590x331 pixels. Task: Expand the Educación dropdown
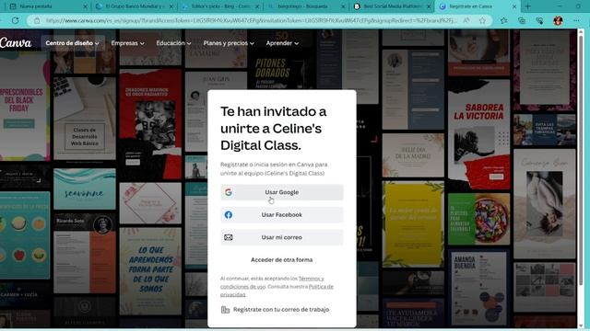(173, 43)
